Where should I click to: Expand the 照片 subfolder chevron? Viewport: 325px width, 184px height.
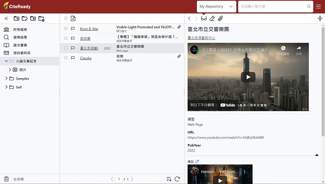10,70
